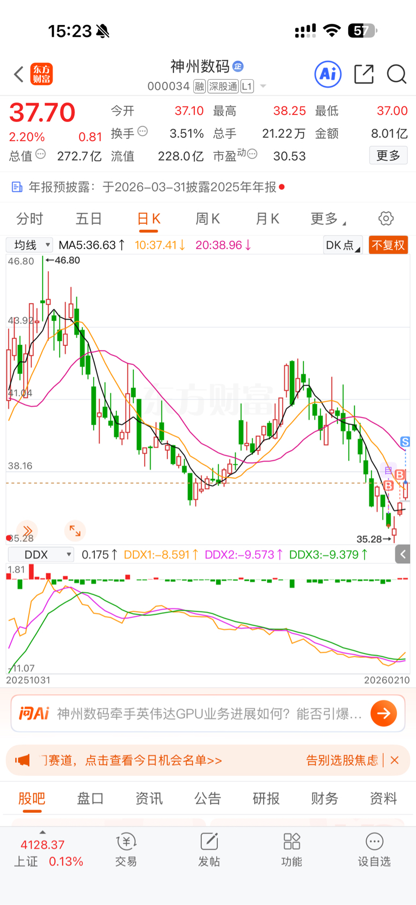Select the 股吧 tab
416x905 pixels.
pyautogui.click(x=32, y=799)
